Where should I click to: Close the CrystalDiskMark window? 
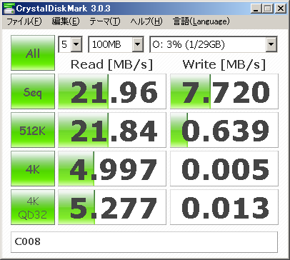281,9
